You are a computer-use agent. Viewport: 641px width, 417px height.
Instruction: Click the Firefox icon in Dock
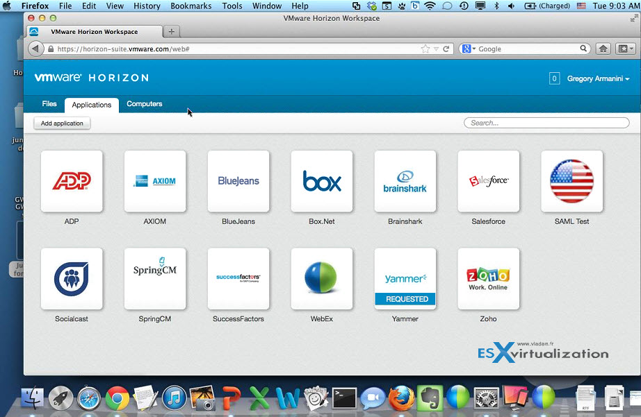[401, 398]
